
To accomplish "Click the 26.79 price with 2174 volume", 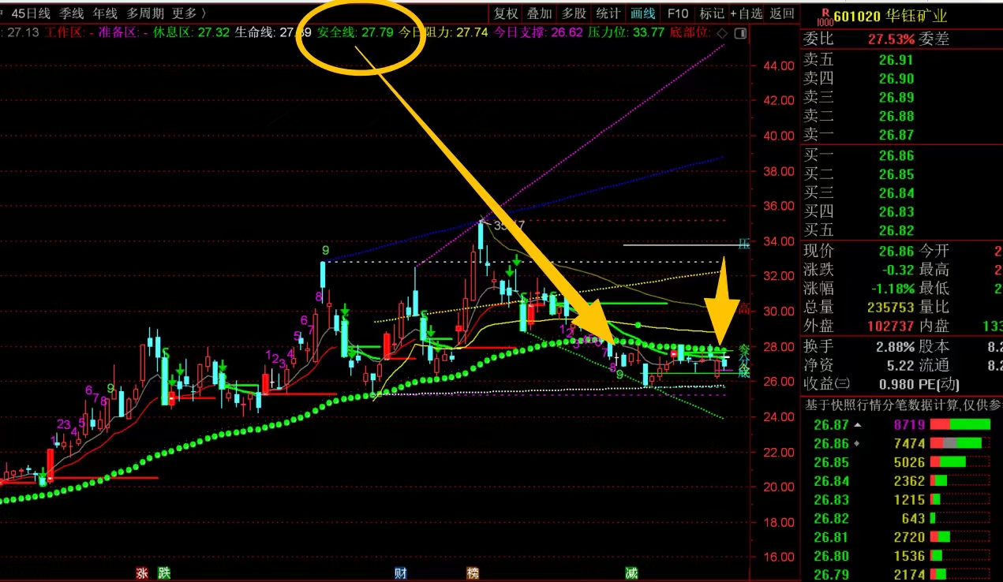I will point(832,574).
